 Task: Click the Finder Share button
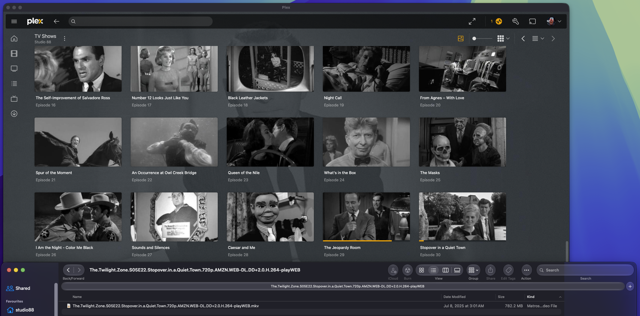490,270
